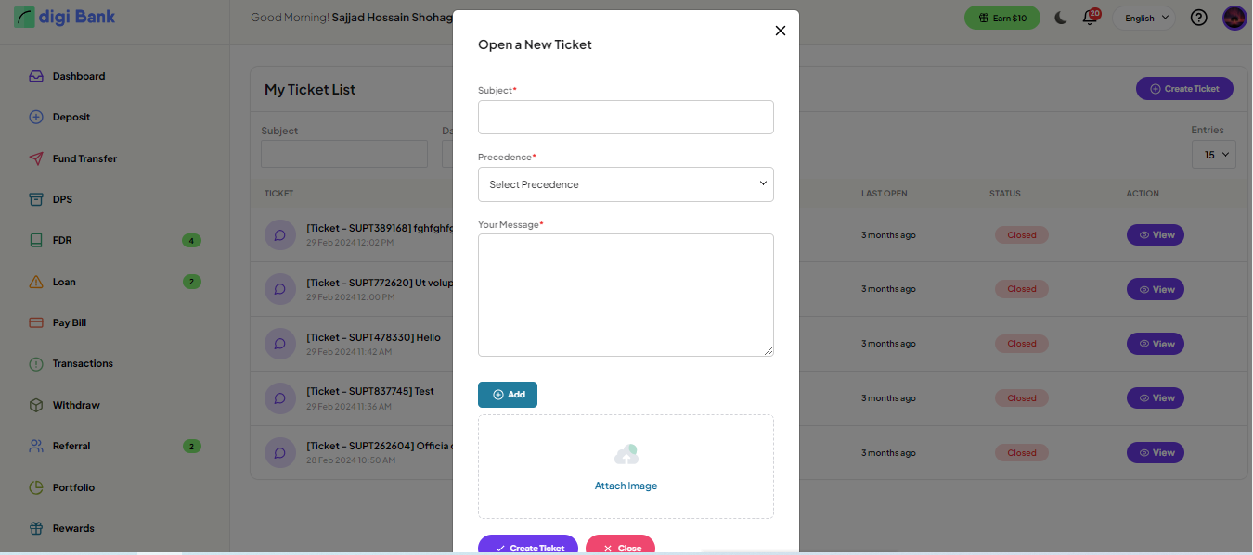Close the ticket modal with X icon

pyautogui.click(x=780, y=31)
